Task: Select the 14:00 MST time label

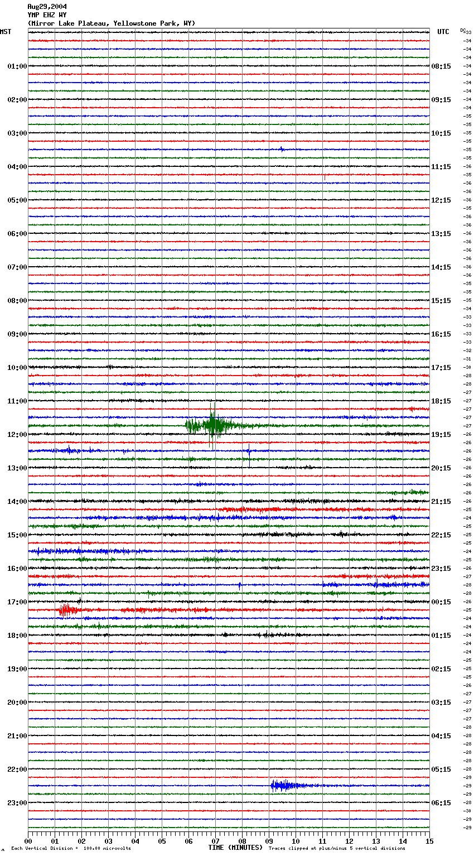Action: [x=17, y=502]
